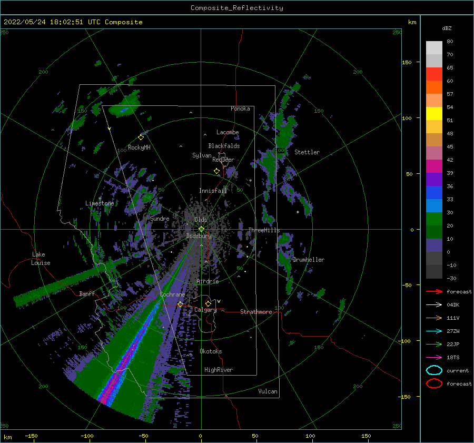Click the Airdrie label
This screenshot has height=443, width=474.
208,281
